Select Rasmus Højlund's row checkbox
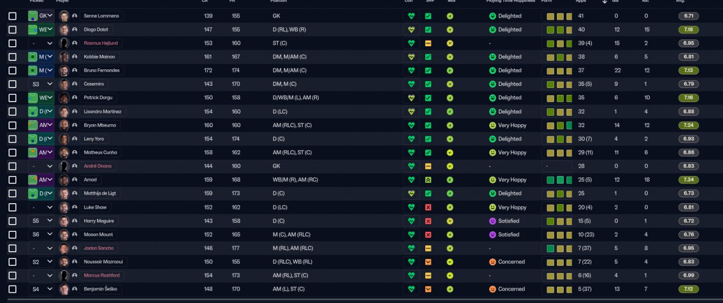The image size is (723, 303). tap(12, 43)
